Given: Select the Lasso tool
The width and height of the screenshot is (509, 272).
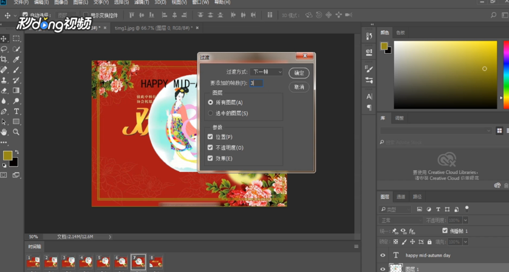Looking at the screenshot, I should coord(4,49).
